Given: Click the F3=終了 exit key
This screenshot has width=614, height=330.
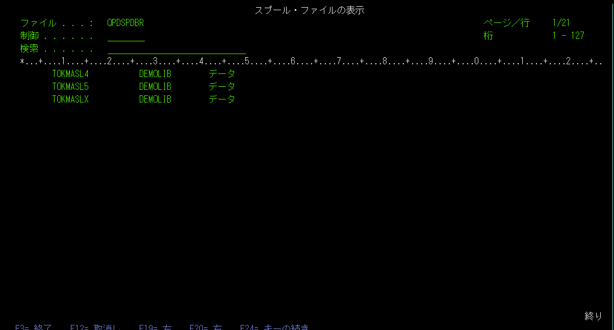Looking at the screenshot, I should click(x=34, y=327).
